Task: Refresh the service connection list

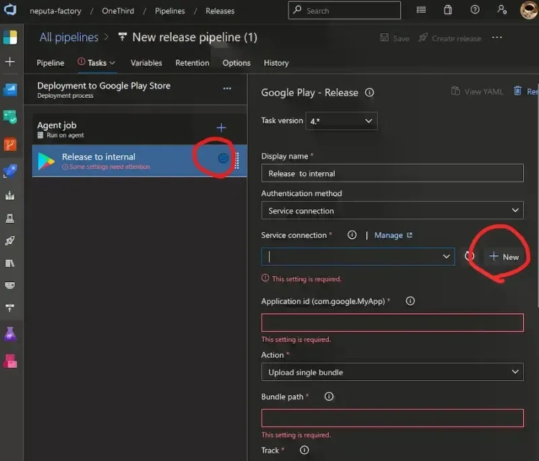Action: click(x=470, y=256)
